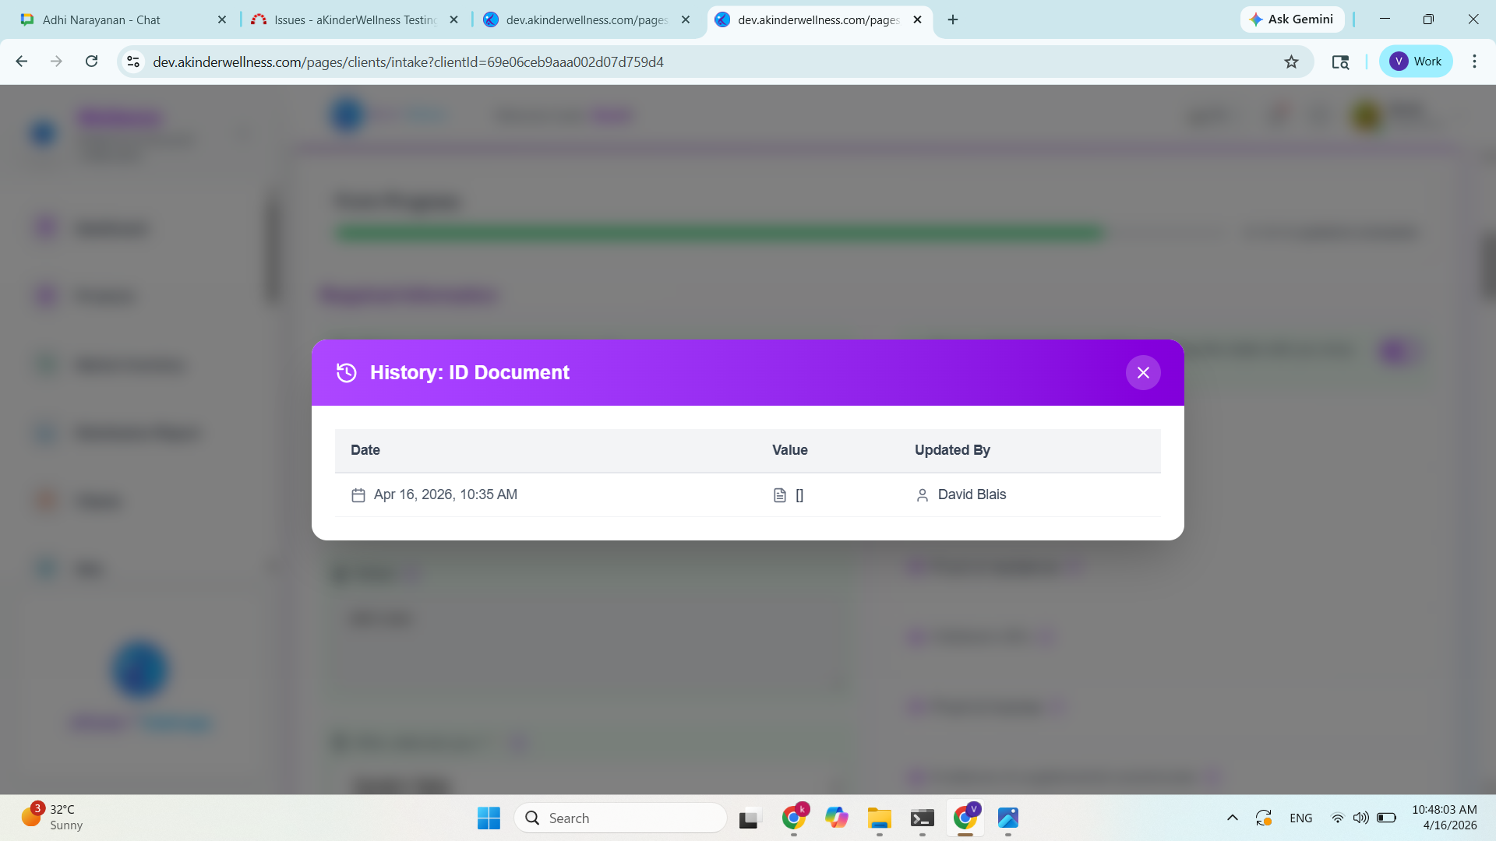Click the taskbar Search box
Viewport: 1496px width, 841px height.
point(620,818)
